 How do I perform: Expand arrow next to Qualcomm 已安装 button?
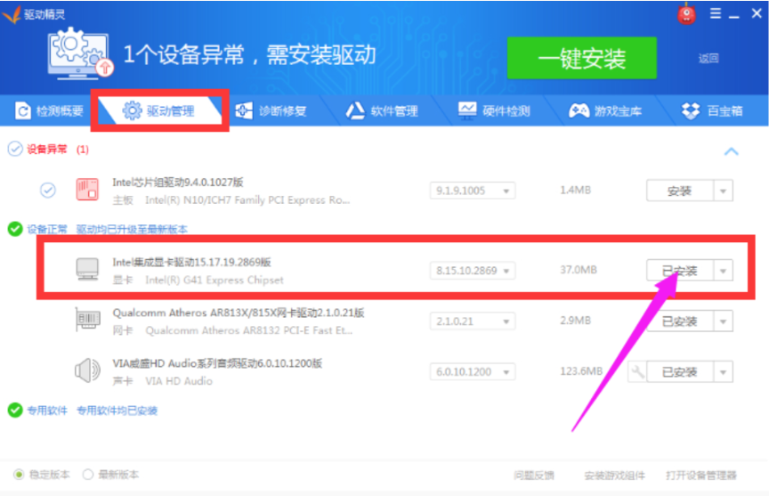coord(723,321)
